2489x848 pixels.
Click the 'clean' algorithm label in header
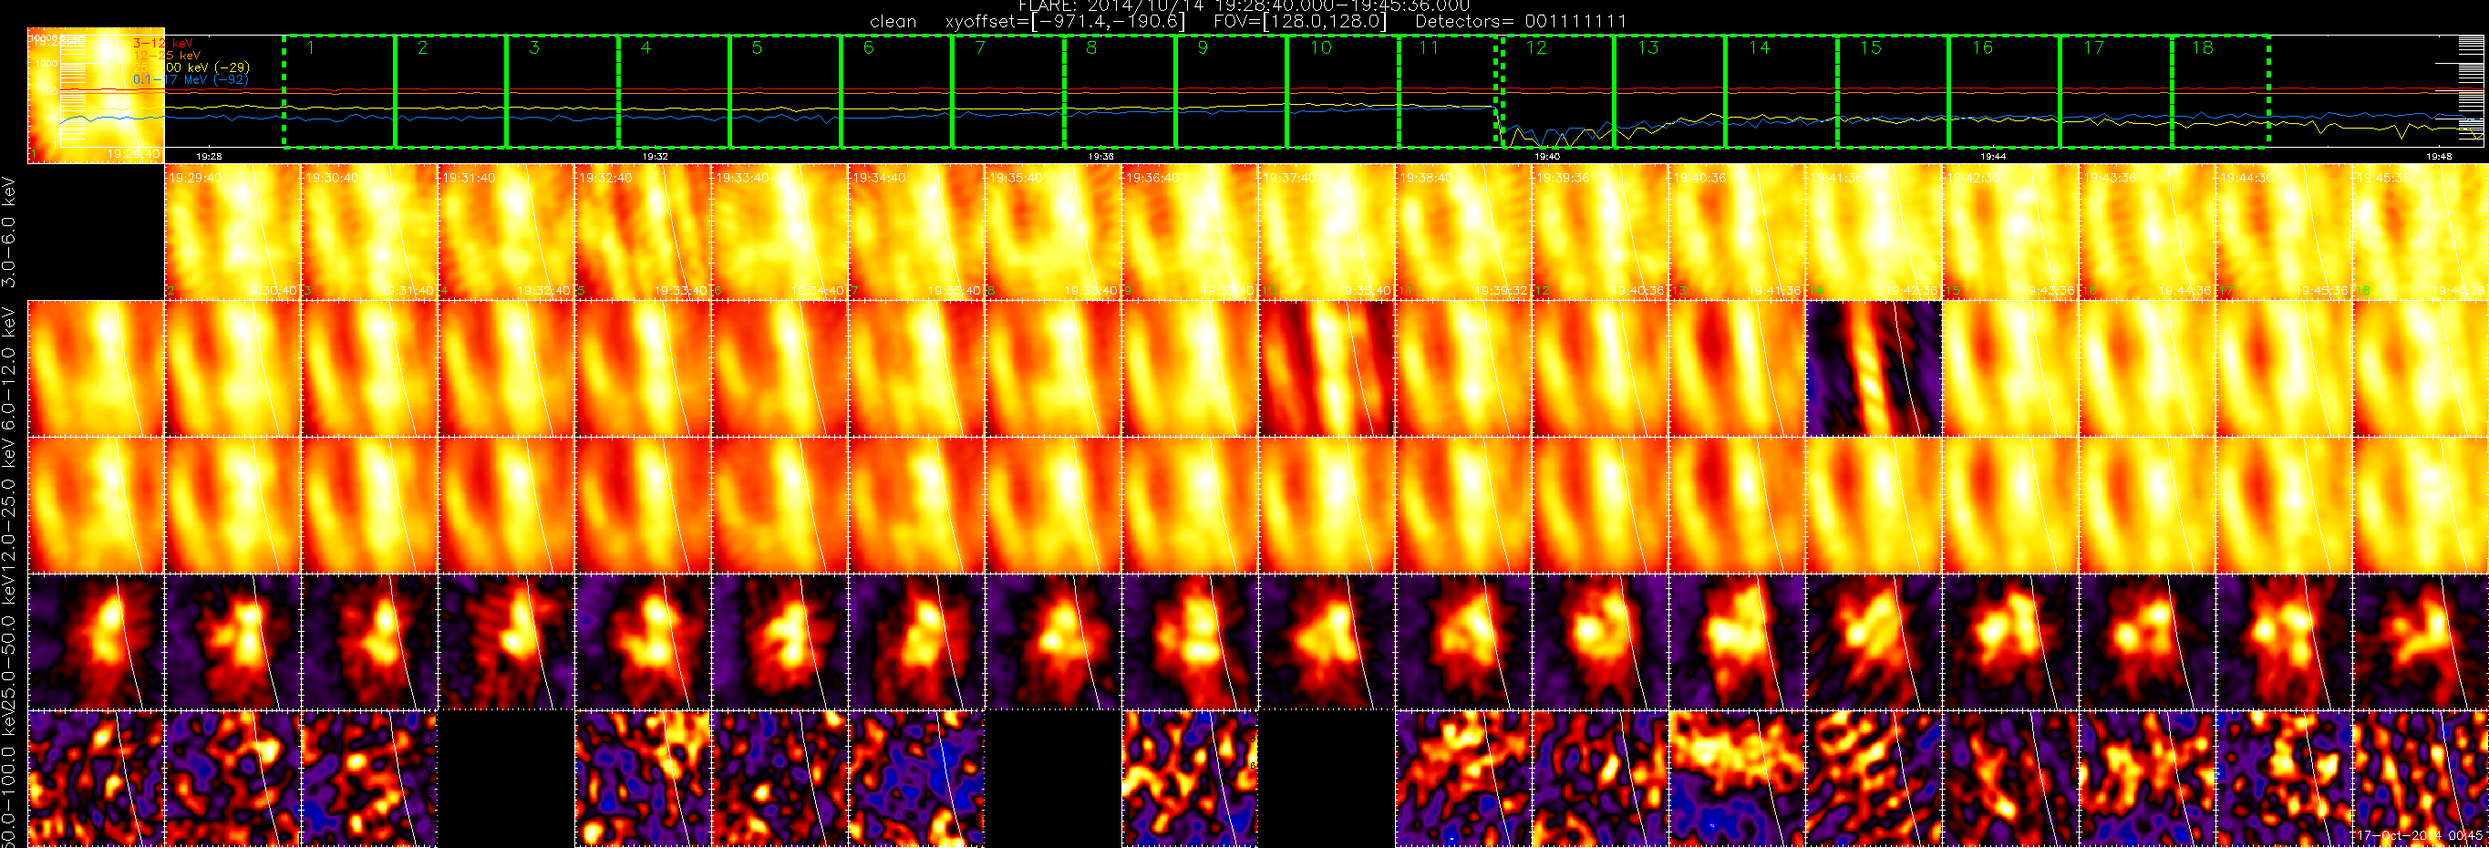pos(893,21)
